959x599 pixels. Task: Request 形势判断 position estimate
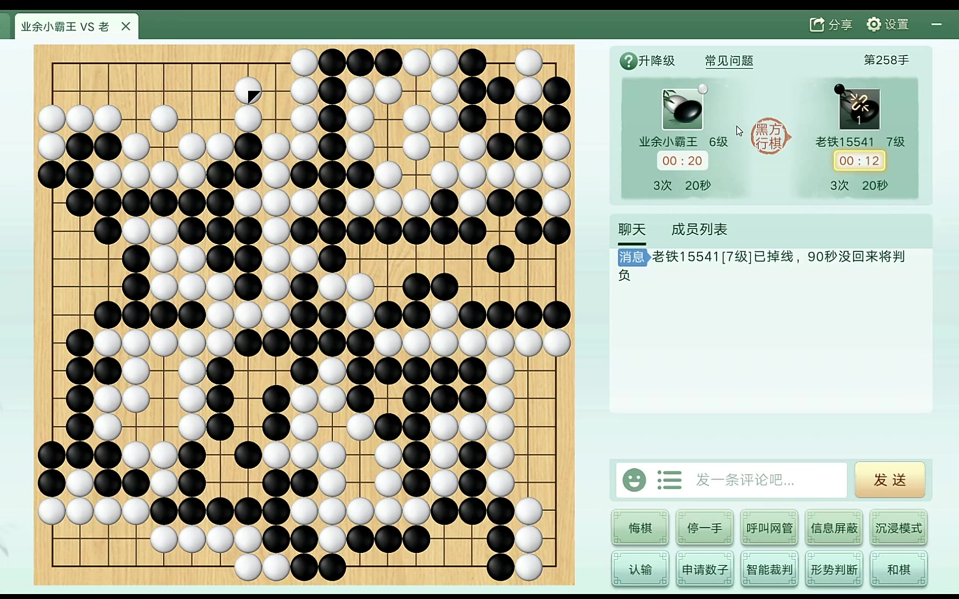tap(834, 570)
